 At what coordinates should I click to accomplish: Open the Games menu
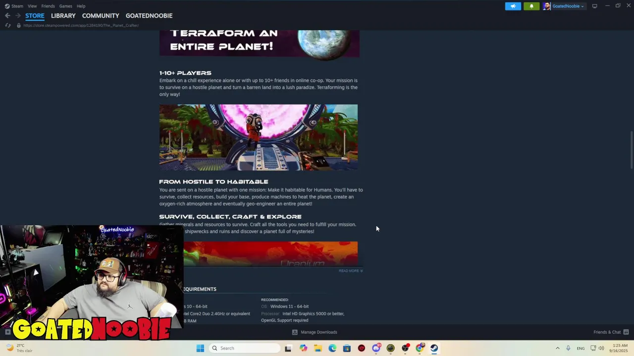click(x=65, y=6)
